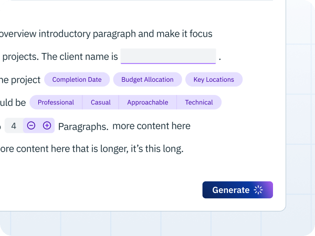The width and height of the screenshot is (315, 236).
Task: Decrease paragraph count with the minus icon
Action: coord(31,126)
